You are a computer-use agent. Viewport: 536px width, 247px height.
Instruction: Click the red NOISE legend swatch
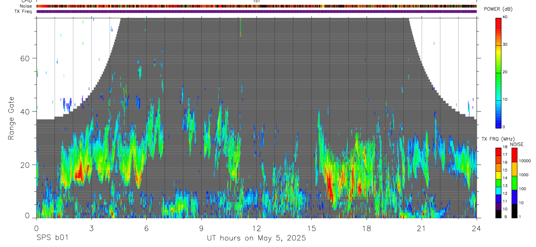click(515, 155)
